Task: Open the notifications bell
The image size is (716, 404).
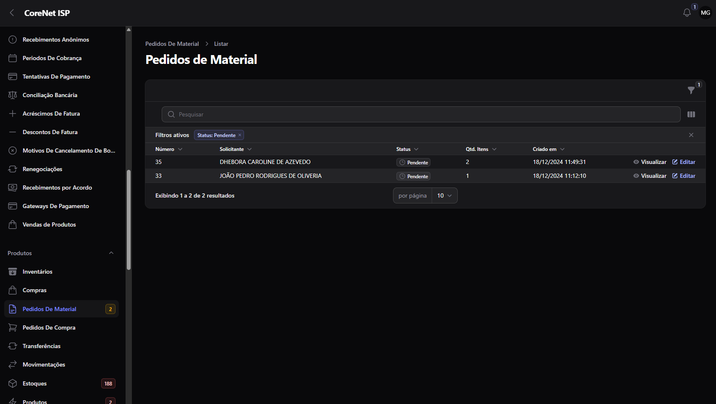Action: (687, 13)
